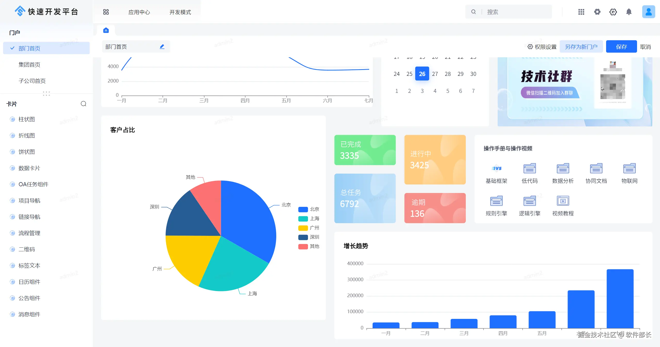Switch to 开发模式

click(x=180, y=12)
